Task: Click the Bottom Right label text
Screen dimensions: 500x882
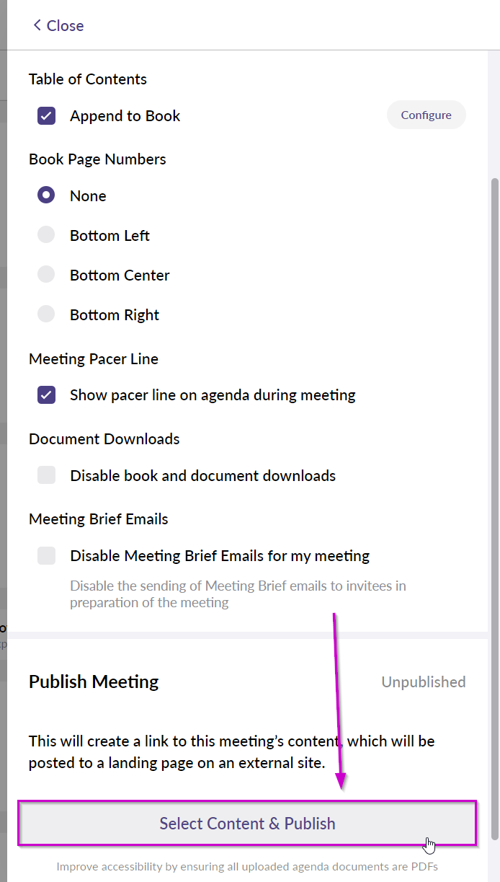Action: [115, 315]
